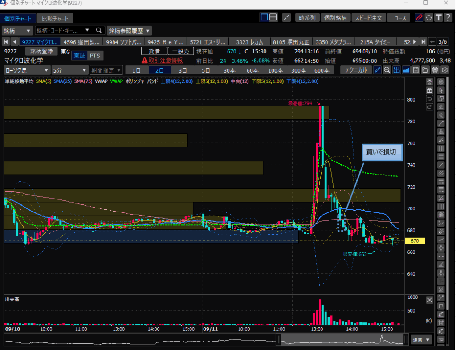
Task: Click the lock icon near chart top-right
Action: tap(429, 90)
